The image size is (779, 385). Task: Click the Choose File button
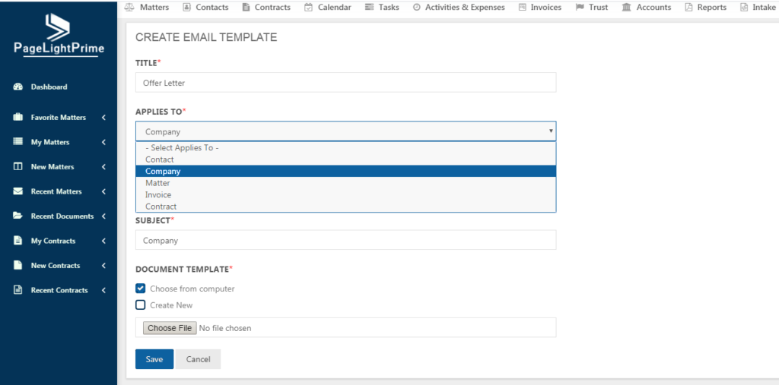click(170, 328)
